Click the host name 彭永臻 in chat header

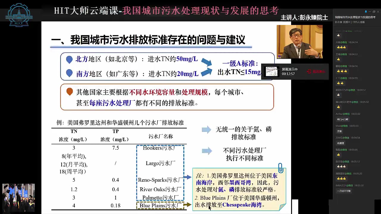pyautogui.click(x=338, y=22)
